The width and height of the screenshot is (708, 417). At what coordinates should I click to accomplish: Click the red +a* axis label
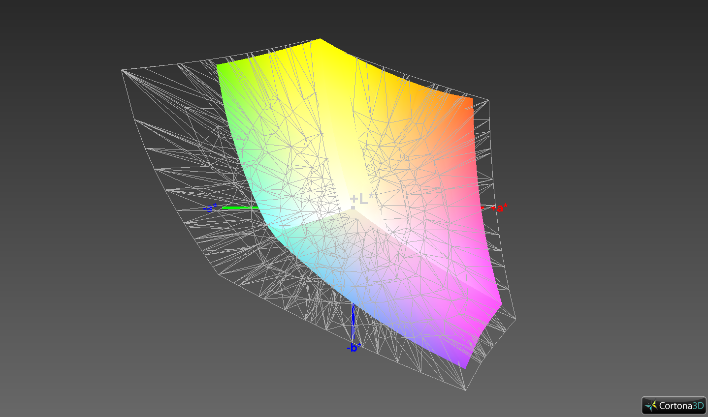500,208
